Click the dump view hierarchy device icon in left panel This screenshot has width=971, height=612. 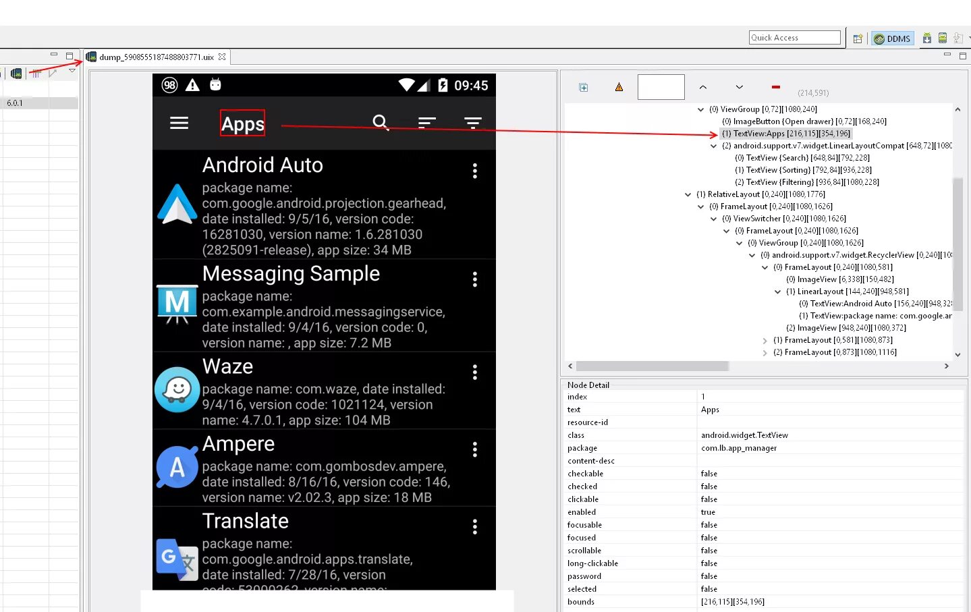[16, 73]
